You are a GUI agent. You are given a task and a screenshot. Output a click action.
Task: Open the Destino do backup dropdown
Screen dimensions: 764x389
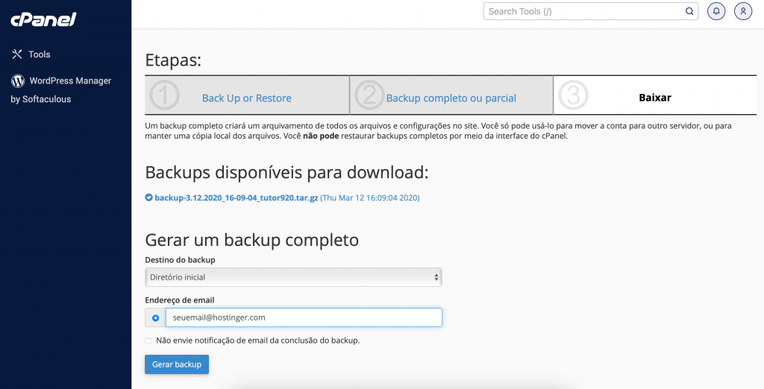click(x=293, y=277)
